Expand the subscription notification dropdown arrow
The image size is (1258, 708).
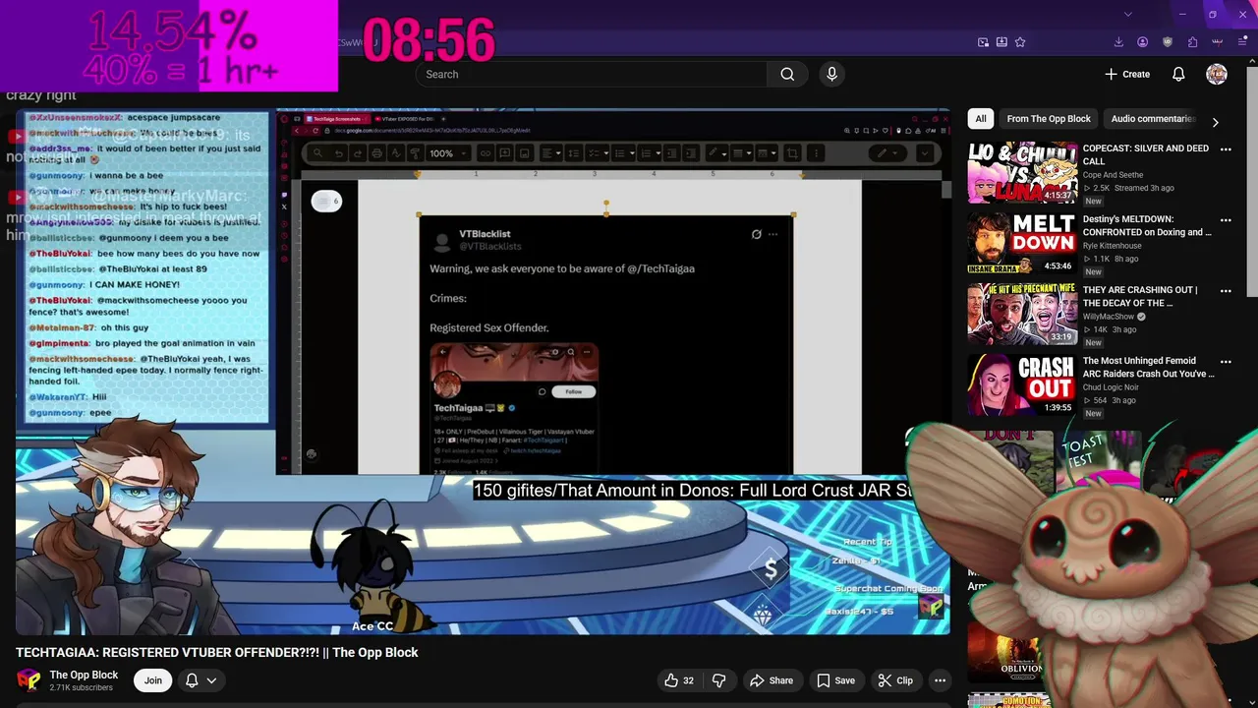pos(210,680)
